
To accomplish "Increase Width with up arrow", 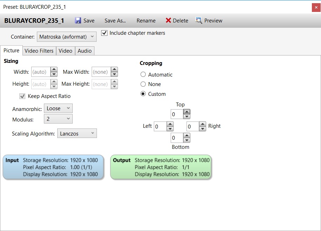I will [x=54, y=70].
